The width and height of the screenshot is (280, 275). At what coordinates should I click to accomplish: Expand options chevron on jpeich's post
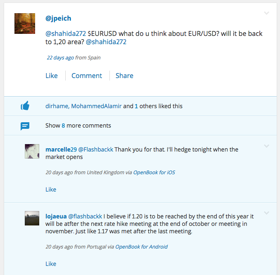(x=266, y=13)
